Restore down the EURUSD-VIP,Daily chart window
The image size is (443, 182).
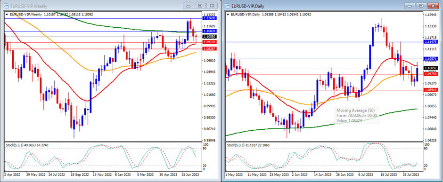pos(421,6)
